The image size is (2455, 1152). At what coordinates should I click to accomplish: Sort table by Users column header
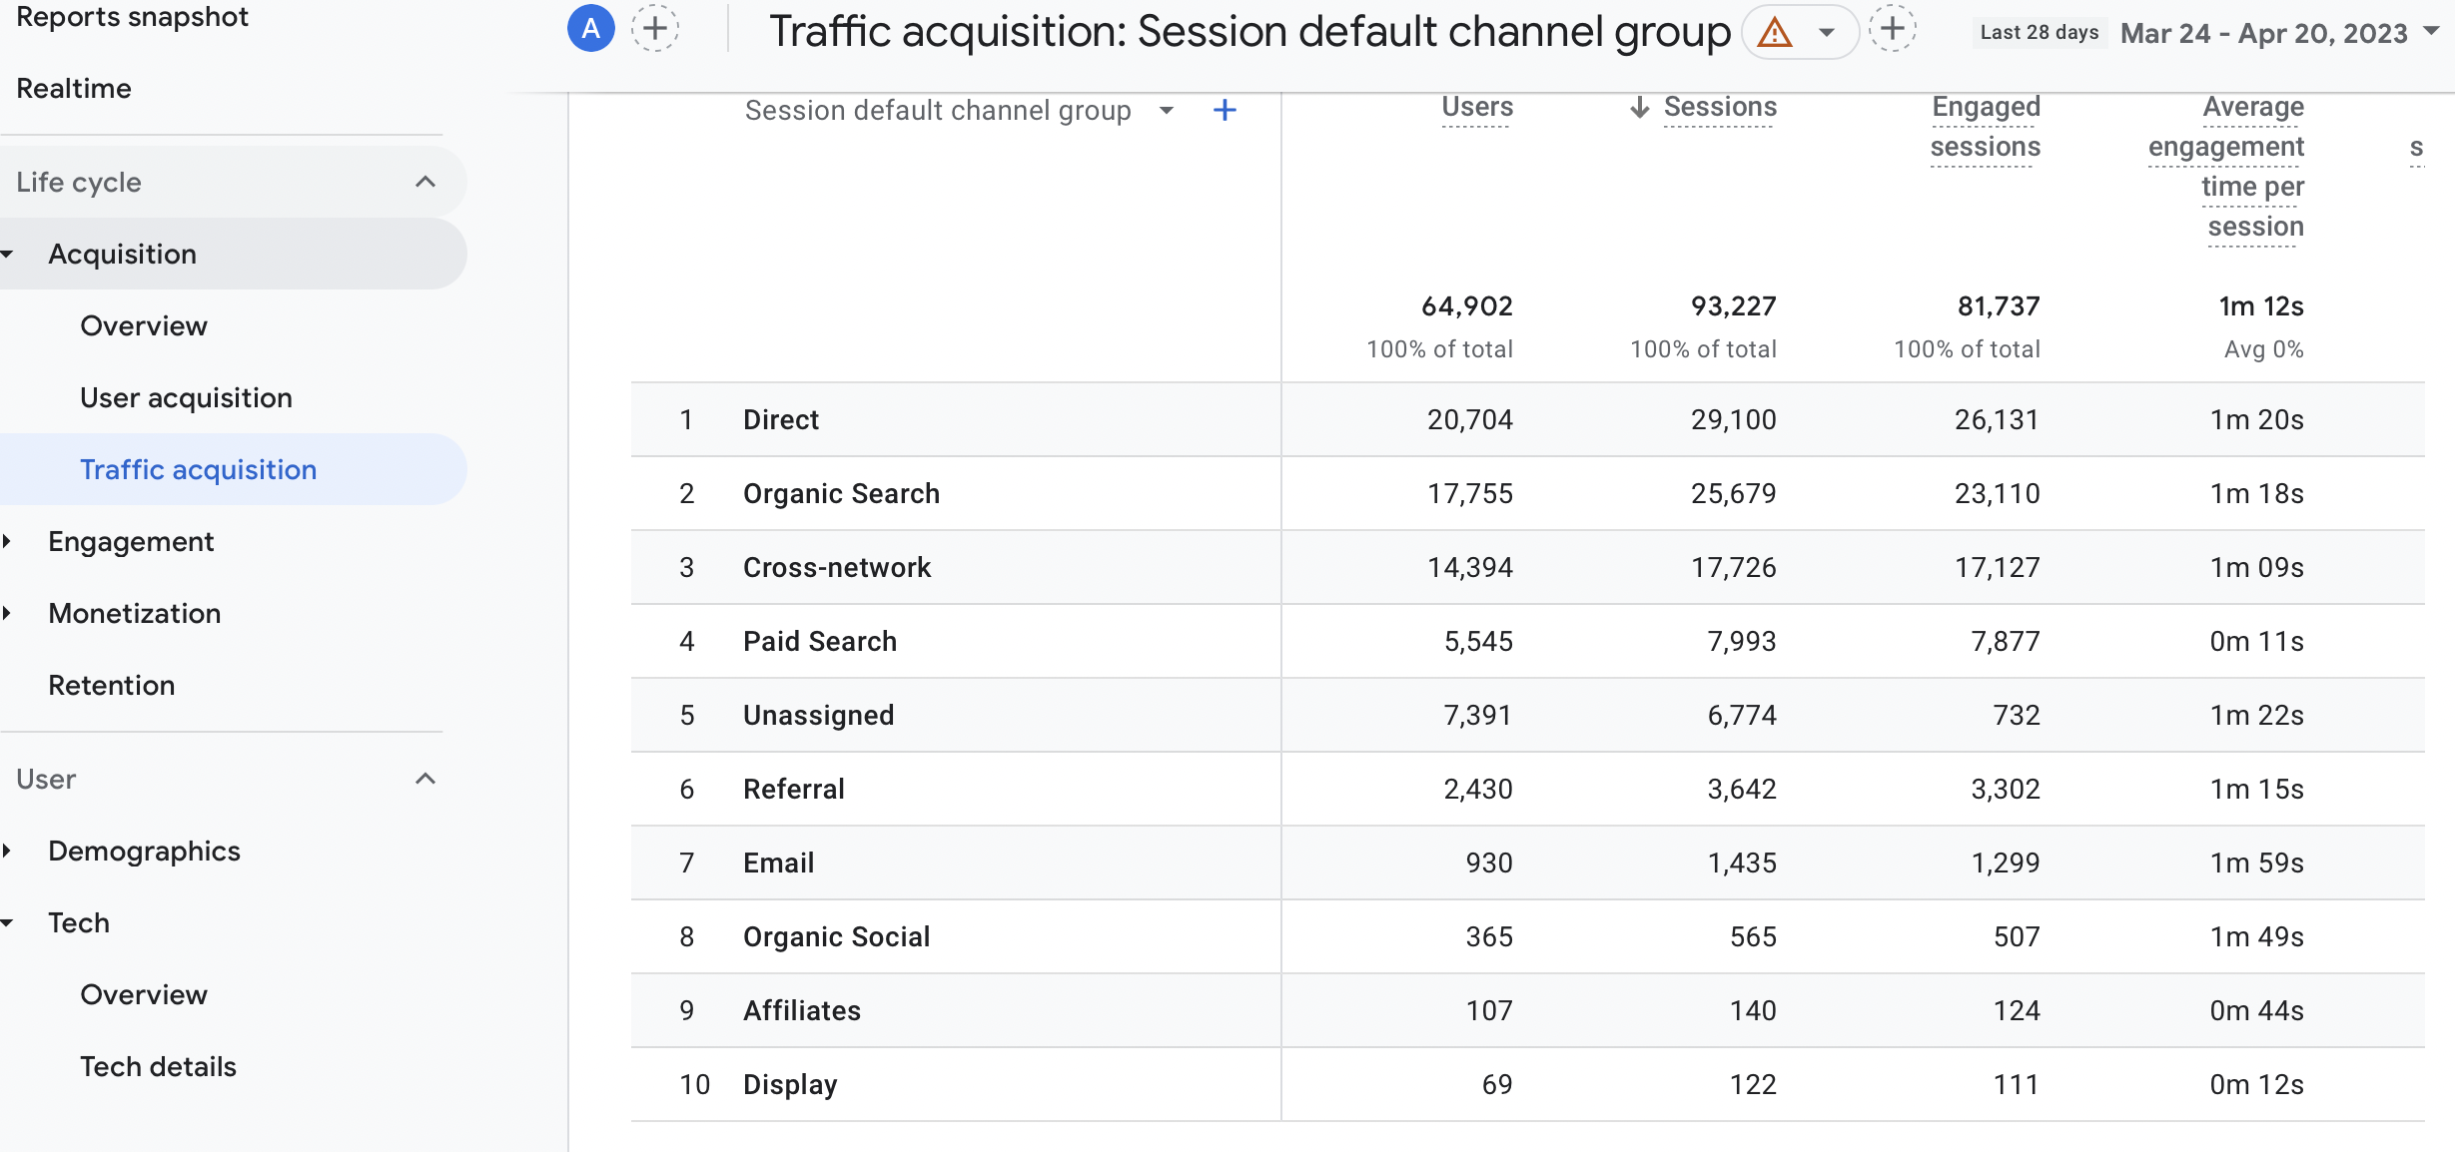point(1476,107)
